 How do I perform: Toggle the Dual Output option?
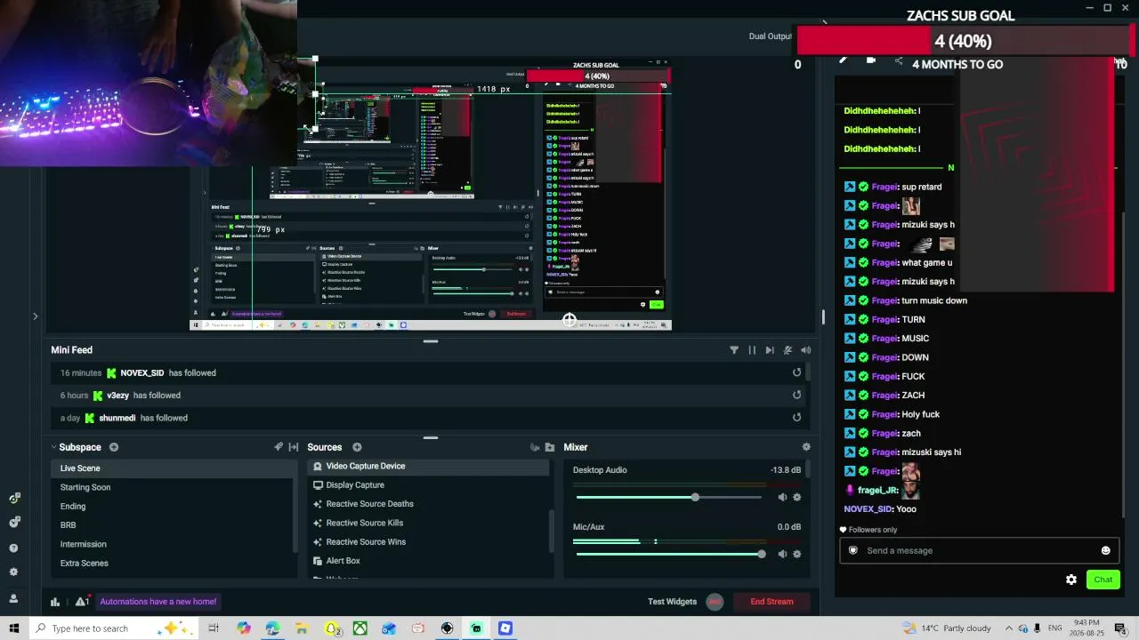[771, 36]
